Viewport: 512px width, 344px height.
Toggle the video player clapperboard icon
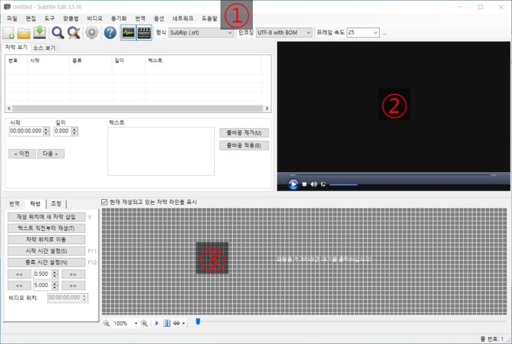pos(144,32)
